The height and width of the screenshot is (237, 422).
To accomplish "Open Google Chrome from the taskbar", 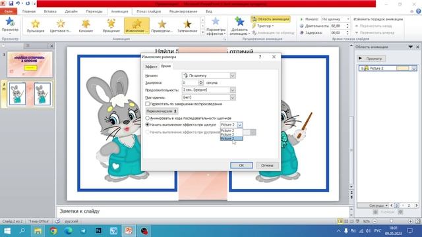I will [53, 230].
